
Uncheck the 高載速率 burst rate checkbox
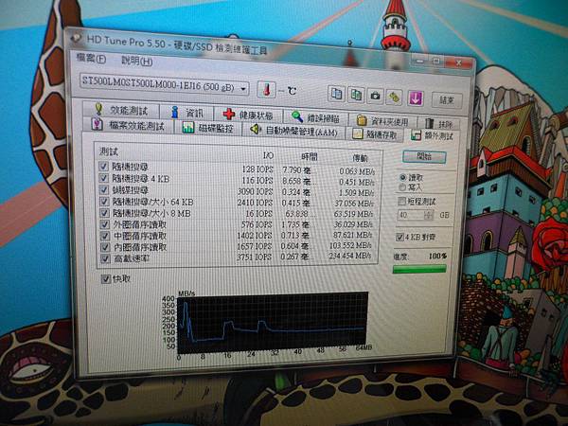105,258
